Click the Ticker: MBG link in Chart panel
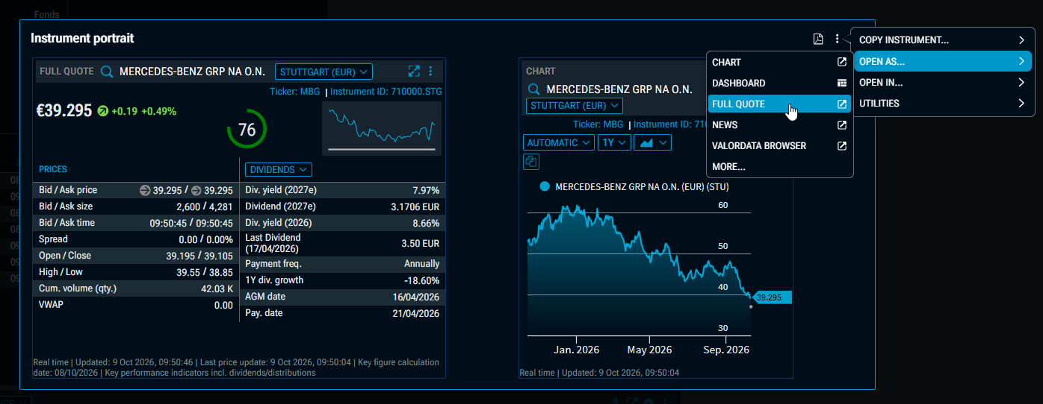Image resolution: width=1043 pixels, height=404 pixels. 598,124
